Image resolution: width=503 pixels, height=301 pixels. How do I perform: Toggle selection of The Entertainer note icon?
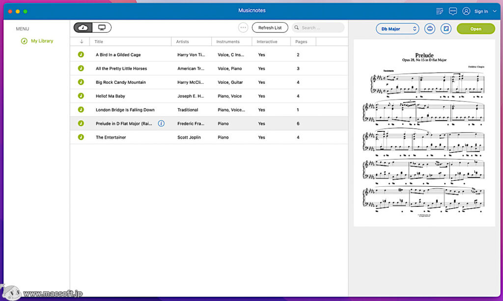pos(81,137)
